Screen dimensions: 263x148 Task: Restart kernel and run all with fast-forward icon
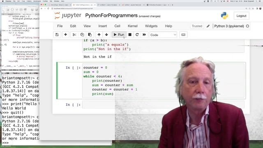coord(144,35)
